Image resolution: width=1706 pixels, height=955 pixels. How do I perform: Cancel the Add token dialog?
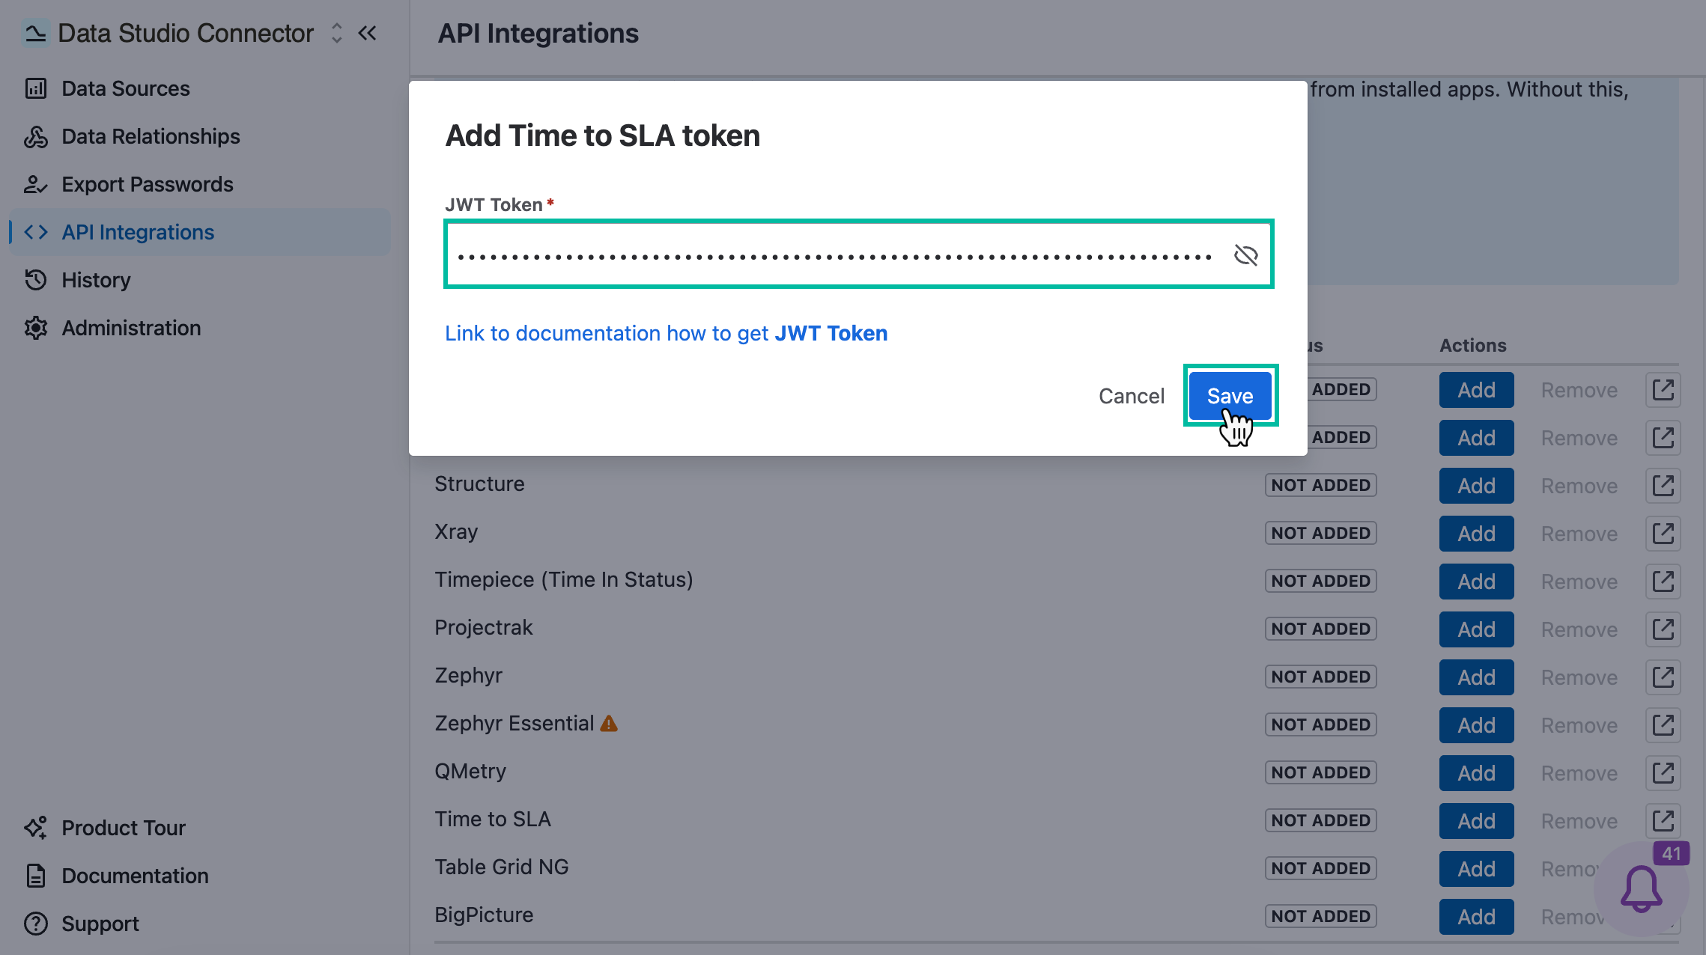tap(1131, 396)
